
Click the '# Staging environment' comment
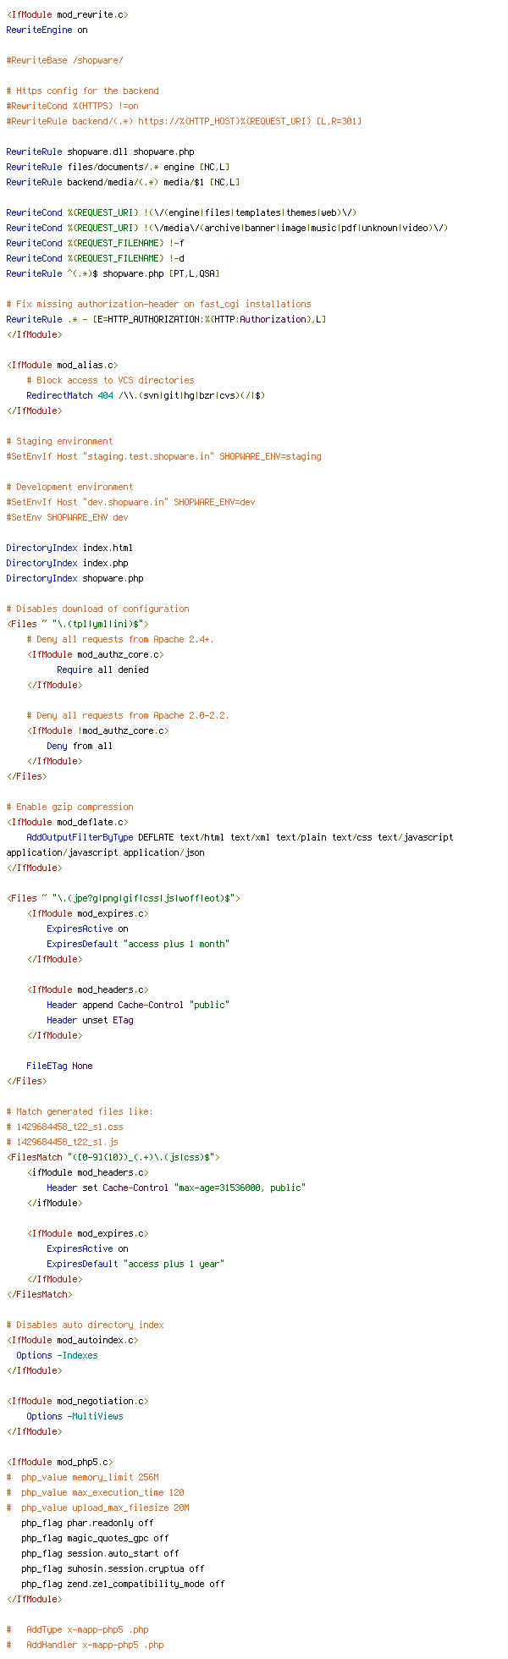59,441
